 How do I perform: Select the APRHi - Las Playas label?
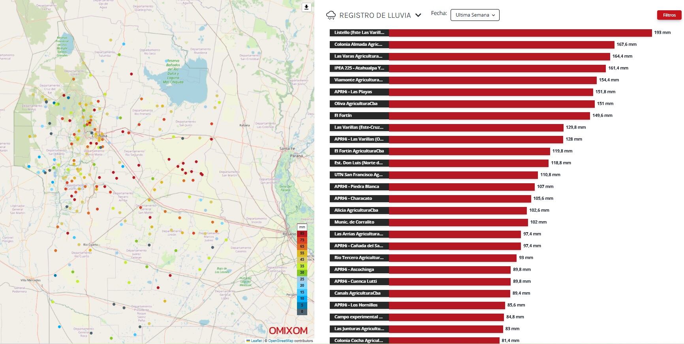pyautogui.click(x=359, y=92)
